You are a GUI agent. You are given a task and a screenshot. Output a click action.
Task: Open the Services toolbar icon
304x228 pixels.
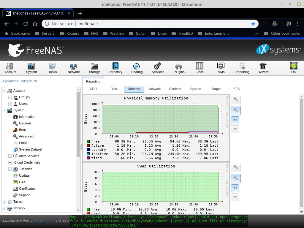(x=158, y=68)
